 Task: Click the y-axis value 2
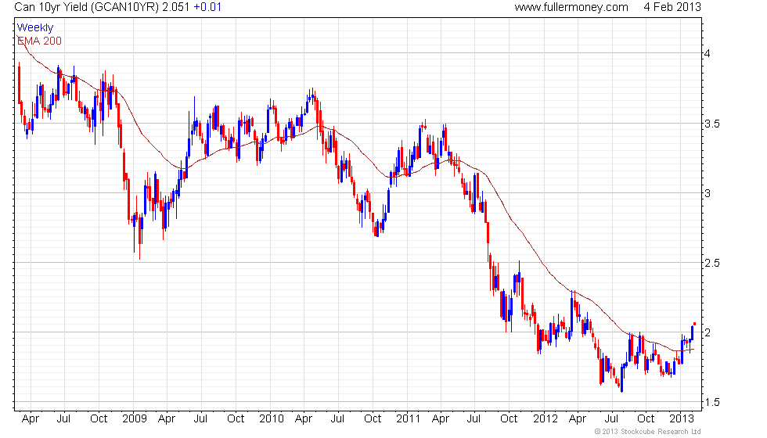(708, 332)
